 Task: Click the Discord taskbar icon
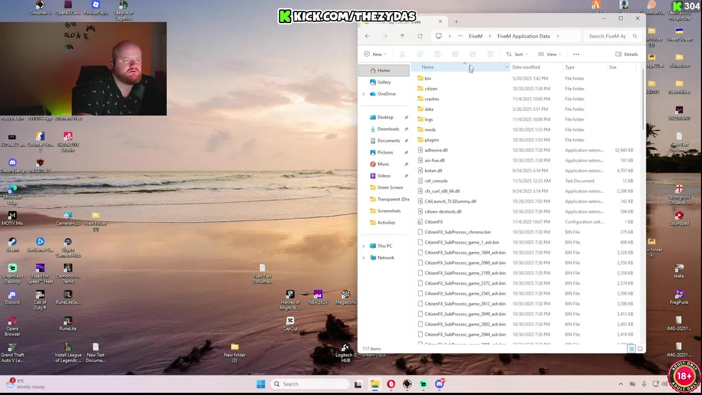pyautogui.click(x=439, y=384)
